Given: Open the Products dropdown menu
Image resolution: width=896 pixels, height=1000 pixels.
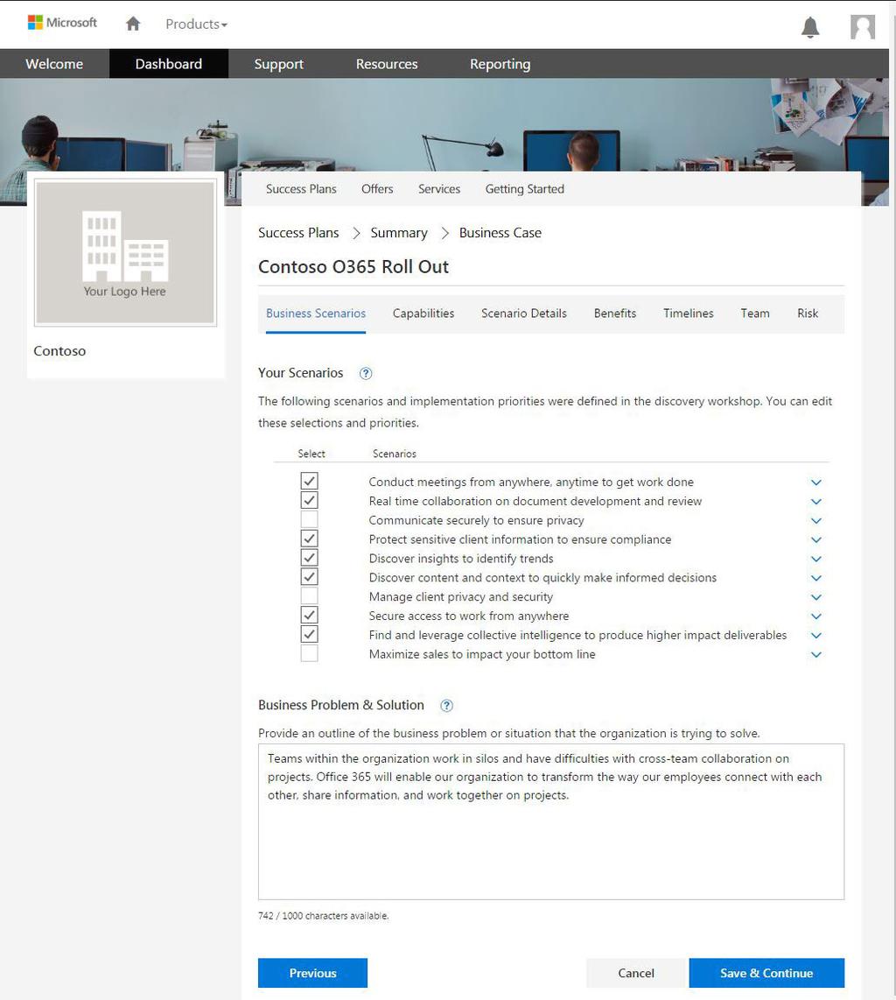Looking at the screenshot, I should 196,25.
